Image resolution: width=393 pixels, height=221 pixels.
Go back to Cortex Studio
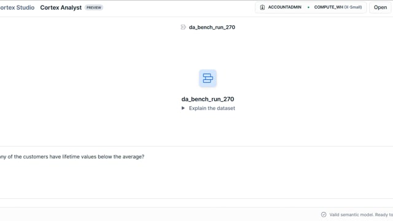17,7
